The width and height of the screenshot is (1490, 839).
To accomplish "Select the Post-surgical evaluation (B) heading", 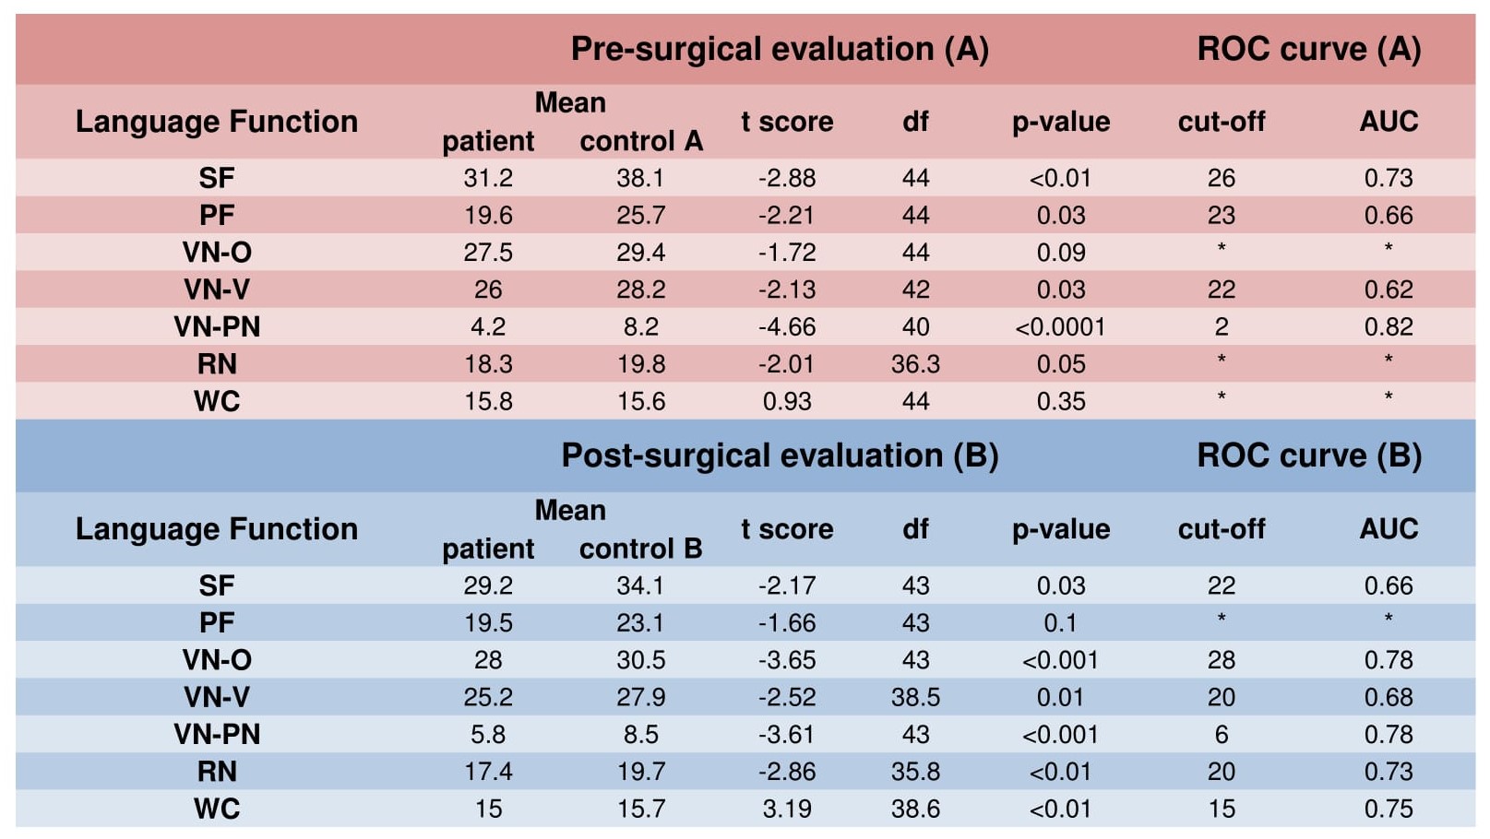I will pos(780,455).
